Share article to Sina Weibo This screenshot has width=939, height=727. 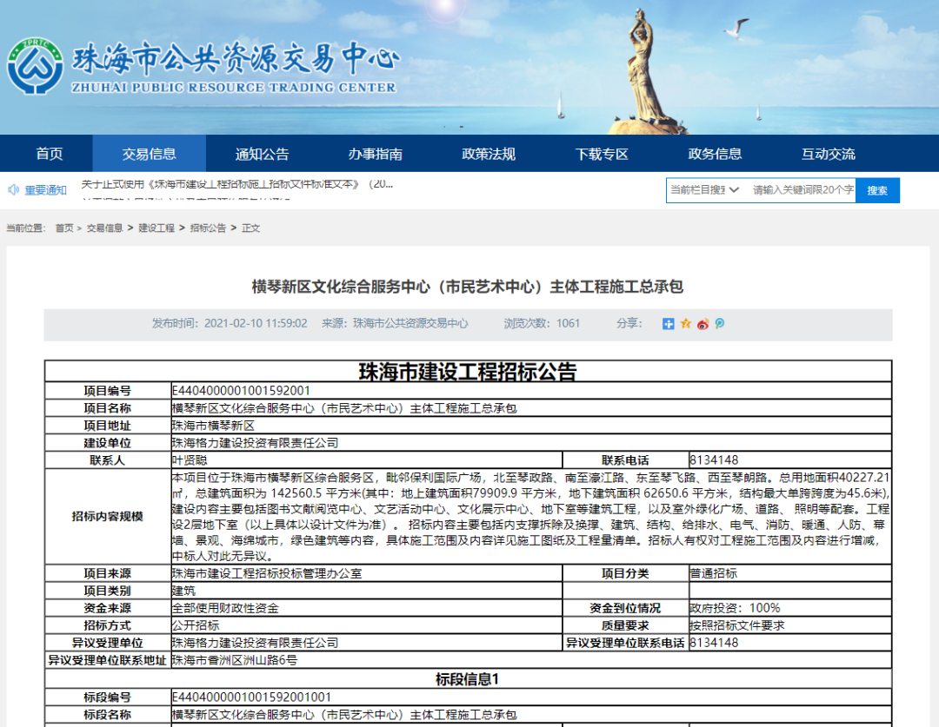(x=703, y=324)
